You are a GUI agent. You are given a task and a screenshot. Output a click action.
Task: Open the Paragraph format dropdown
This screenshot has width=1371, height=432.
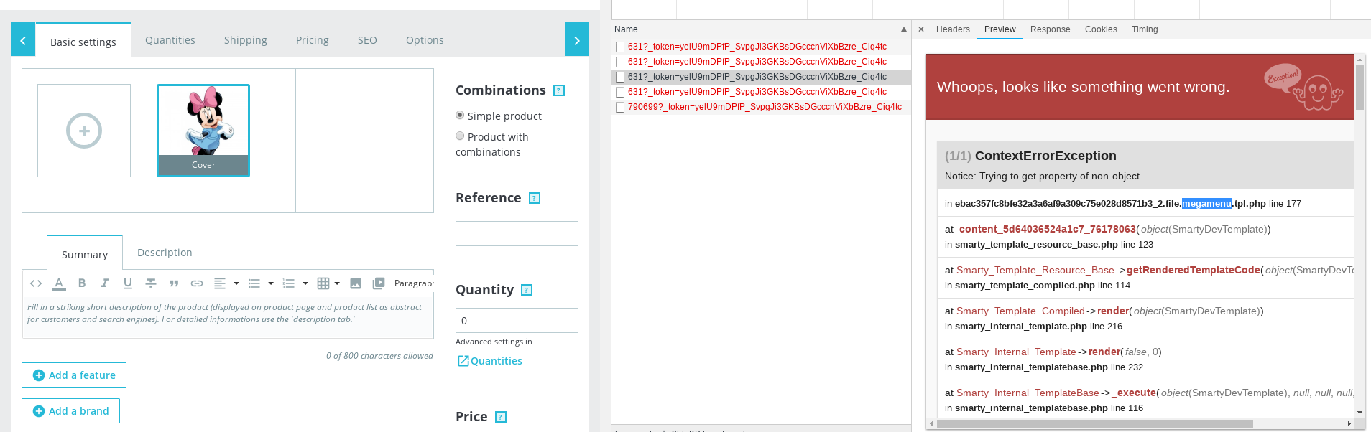click(414, 283)
